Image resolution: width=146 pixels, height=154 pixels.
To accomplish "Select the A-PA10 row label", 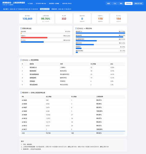I will [24, 119].
